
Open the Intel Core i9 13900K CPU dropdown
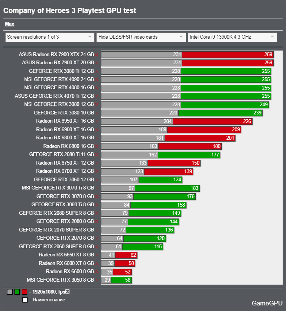pyautogui.click(x=232, y=37)
